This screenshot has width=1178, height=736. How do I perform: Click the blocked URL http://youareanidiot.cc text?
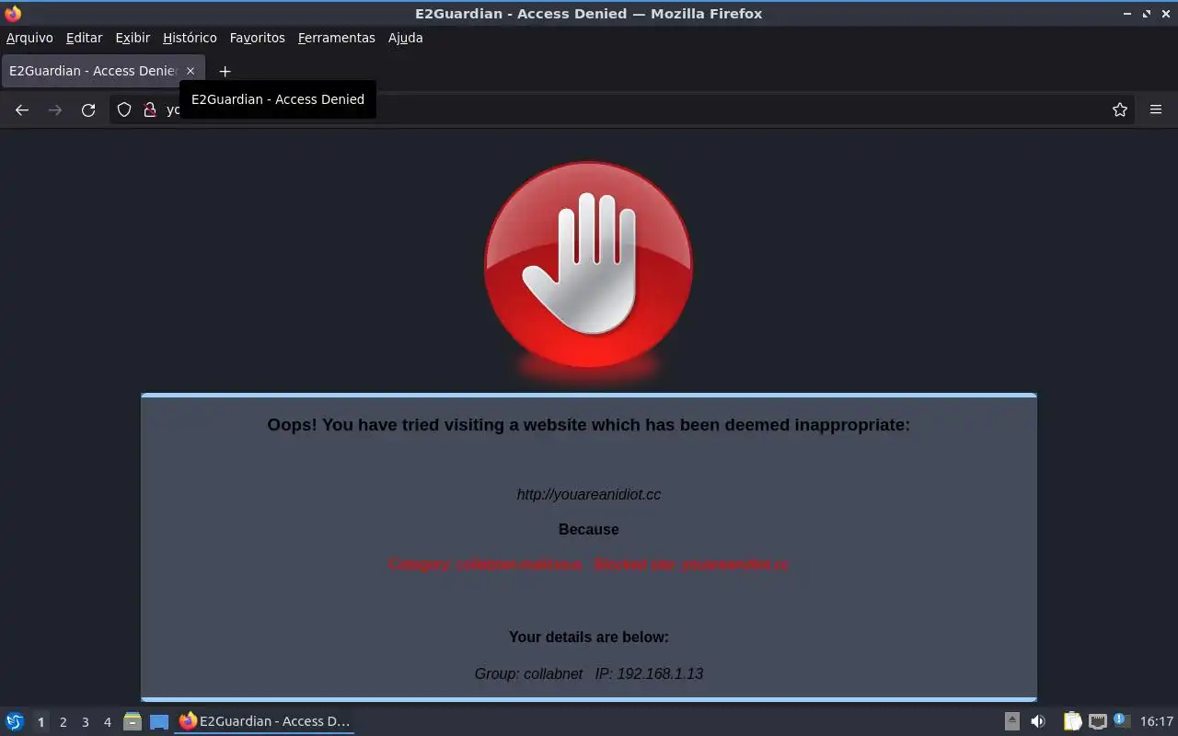coord(589,494)
